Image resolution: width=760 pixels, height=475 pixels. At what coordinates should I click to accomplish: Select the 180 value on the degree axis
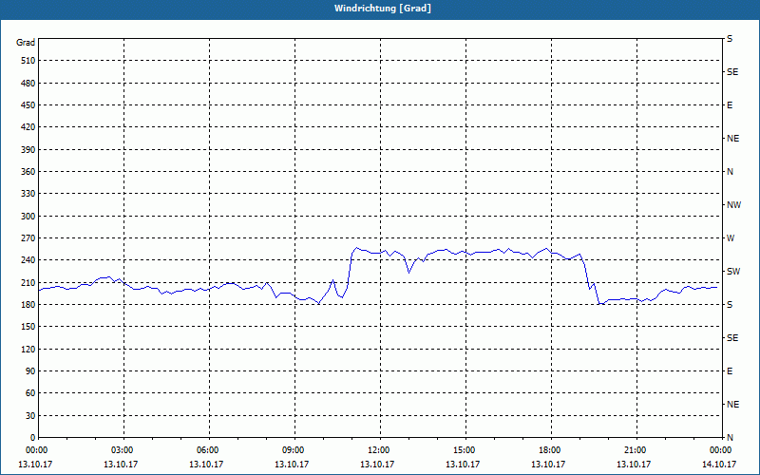tap(28, 305)
